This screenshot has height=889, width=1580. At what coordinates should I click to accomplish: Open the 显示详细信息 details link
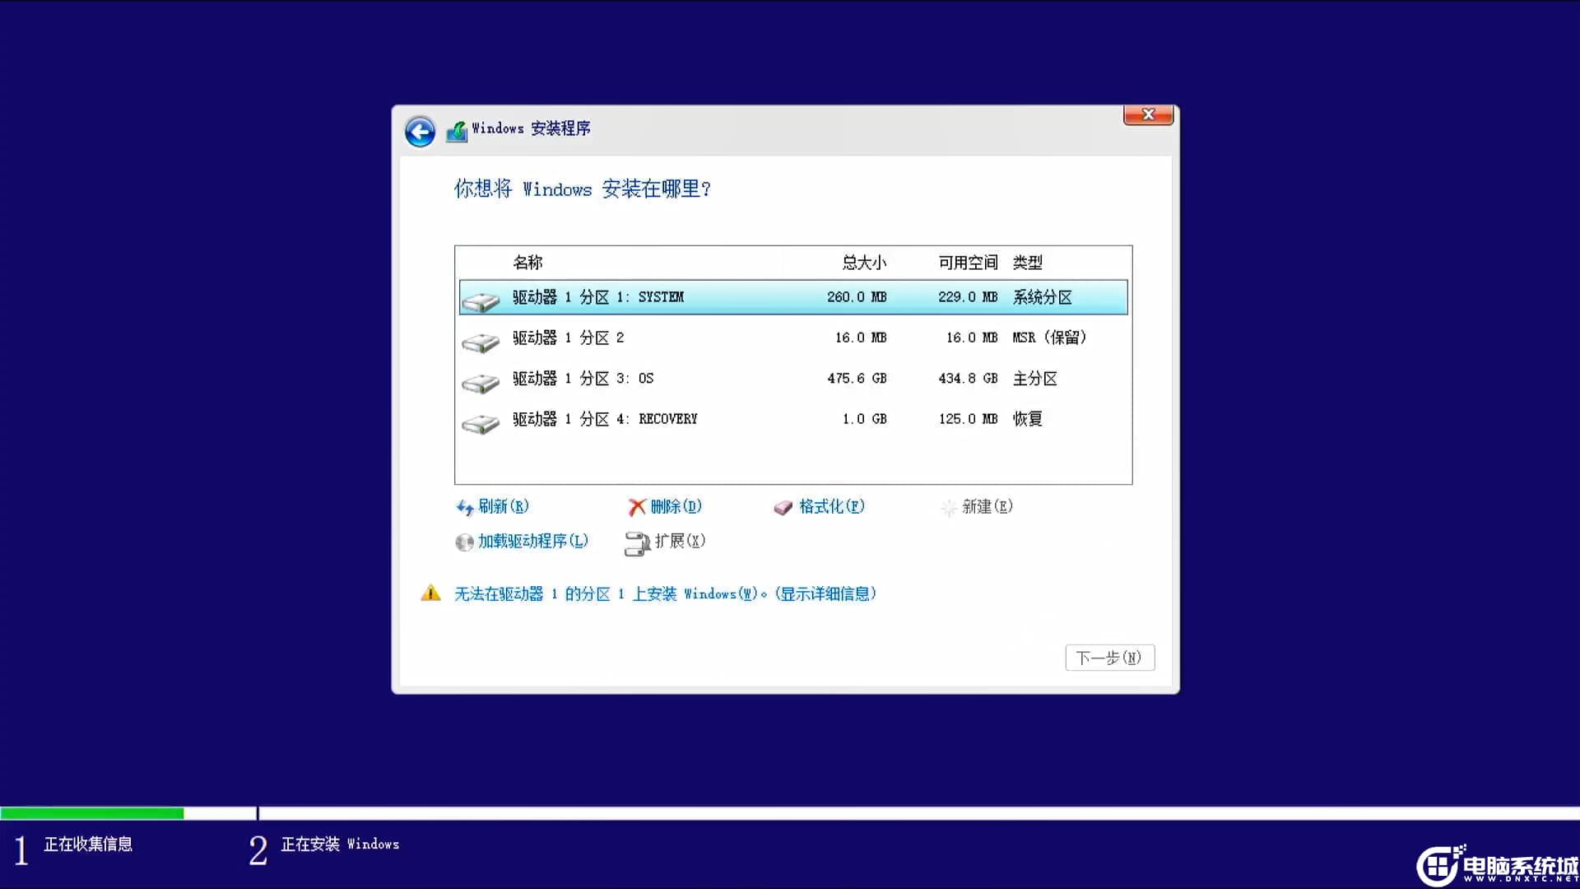click(x=825, y=593)
